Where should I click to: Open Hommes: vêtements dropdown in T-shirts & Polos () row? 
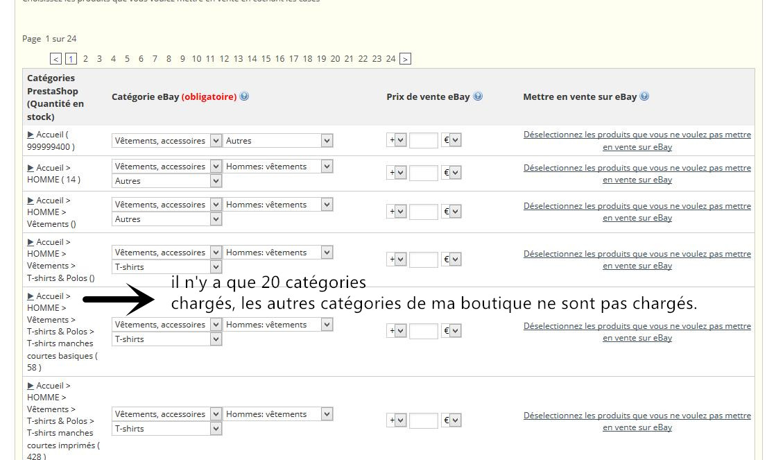pyautogui.click(x=277, y=253)
